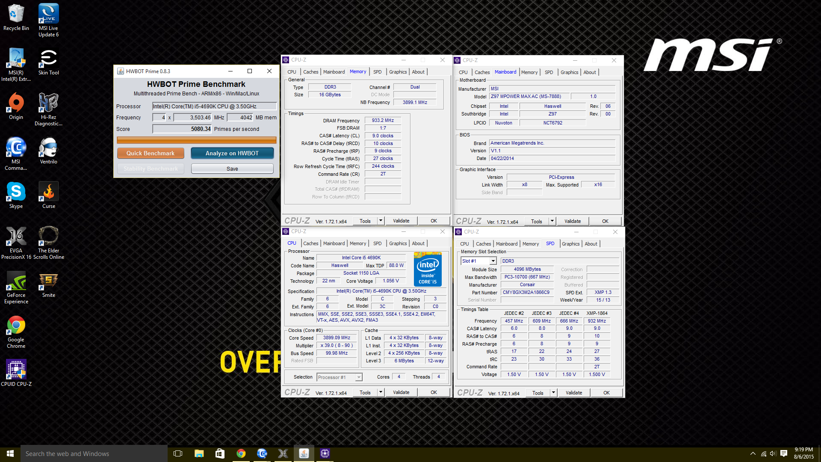Open Graphics tab in Mainboard CPU-Z window
The width and height of the screenshot is (821, 462).
click(569, 72)
